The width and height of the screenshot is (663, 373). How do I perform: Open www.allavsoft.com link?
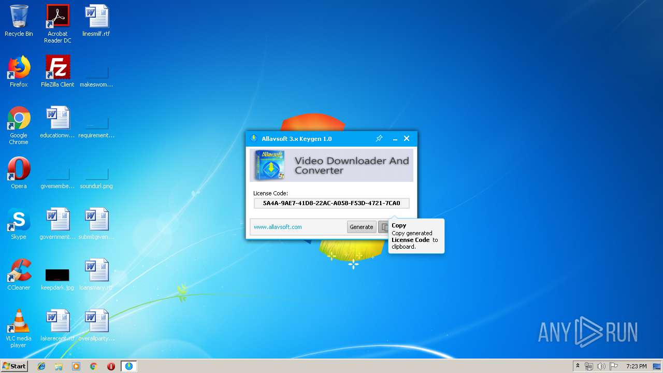[278, 227]
